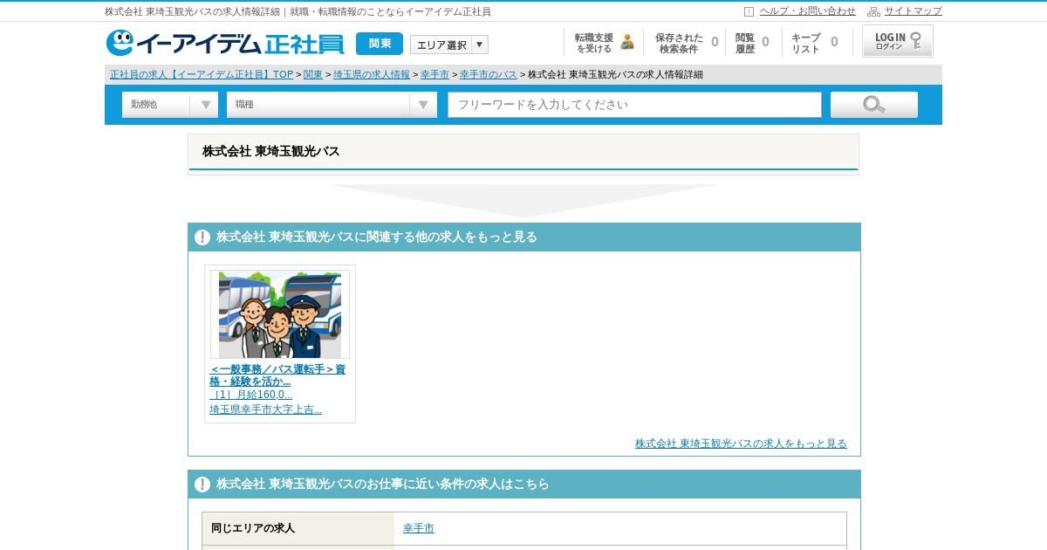Click breadcrumb 正社員の求人【イーアイデム正社員】TOP
This screenshot has width=1047, height=550.
(202, 74)
